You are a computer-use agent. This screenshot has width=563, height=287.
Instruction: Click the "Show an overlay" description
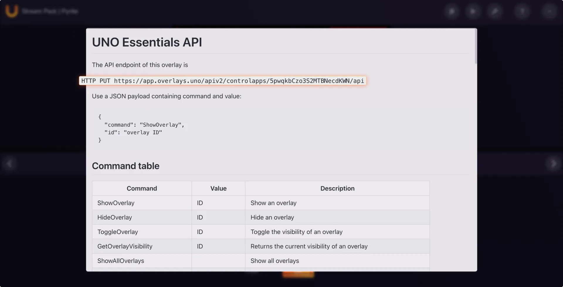(x=274, y=203)
